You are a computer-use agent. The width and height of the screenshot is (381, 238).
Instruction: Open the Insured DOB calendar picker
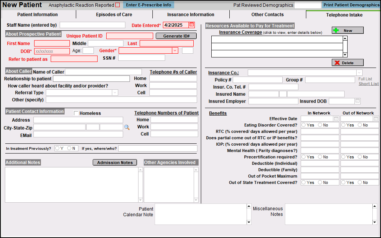(358, 101)
